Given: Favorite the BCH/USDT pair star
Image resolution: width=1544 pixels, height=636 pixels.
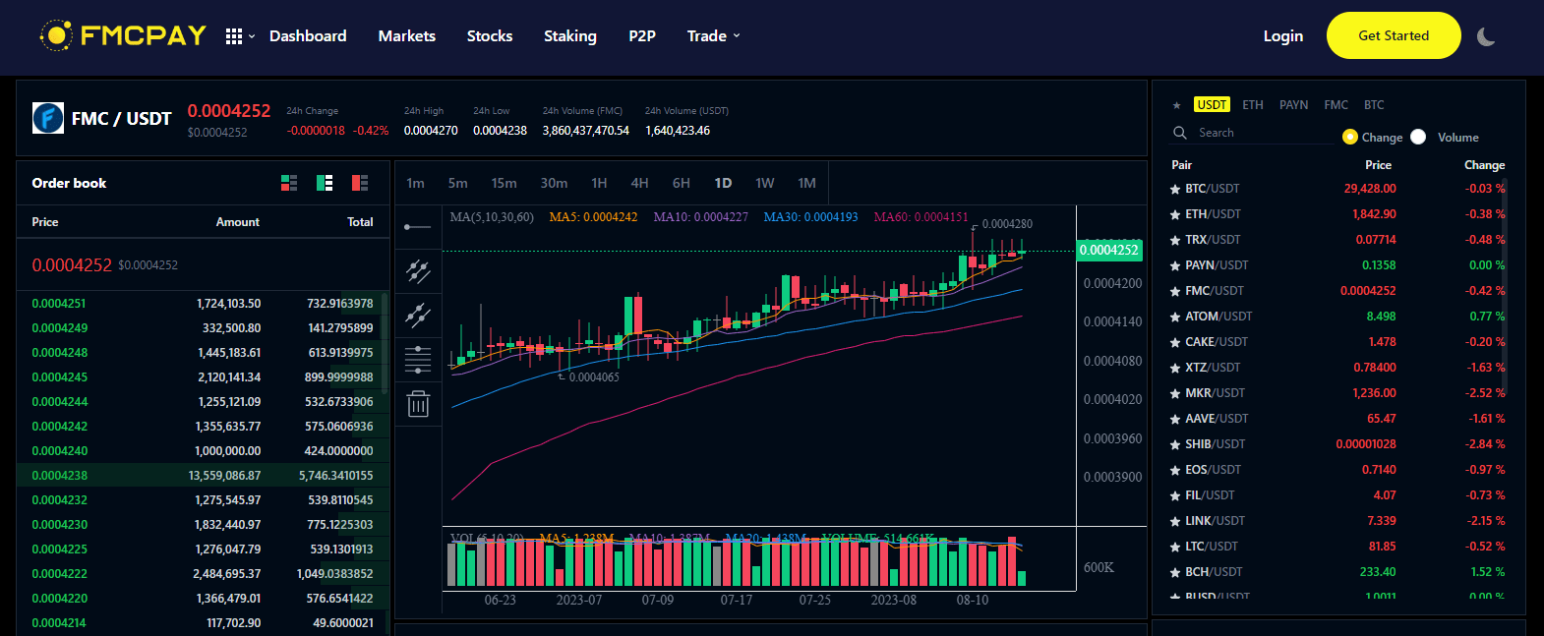Looking at the screenshot, I should coord(1175,572).
